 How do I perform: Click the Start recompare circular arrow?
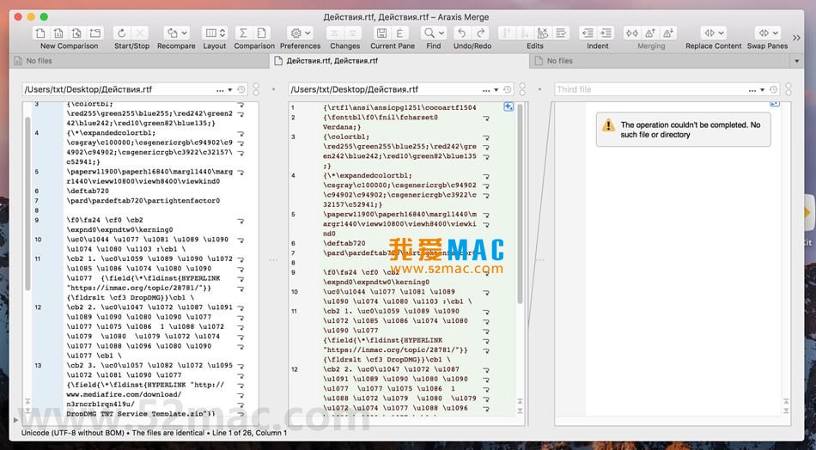tap(122, 33)
